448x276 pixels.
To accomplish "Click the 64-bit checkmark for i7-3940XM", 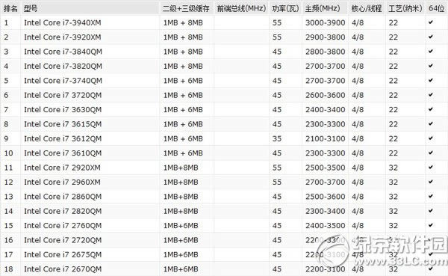I will tap(431, 22).
